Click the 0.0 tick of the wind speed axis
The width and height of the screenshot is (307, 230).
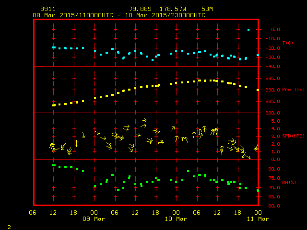pos(275,160)
